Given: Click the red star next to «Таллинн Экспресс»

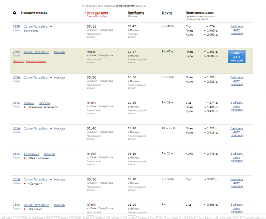Looking at the screenshot, I should click(x=25, y=107).
